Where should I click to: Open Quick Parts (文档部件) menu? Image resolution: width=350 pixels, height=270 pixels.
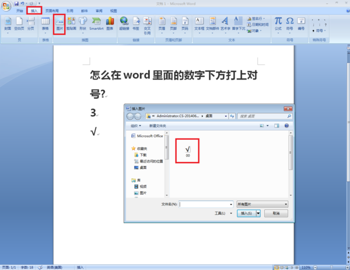pyautogui.click(x=212, y=25)
